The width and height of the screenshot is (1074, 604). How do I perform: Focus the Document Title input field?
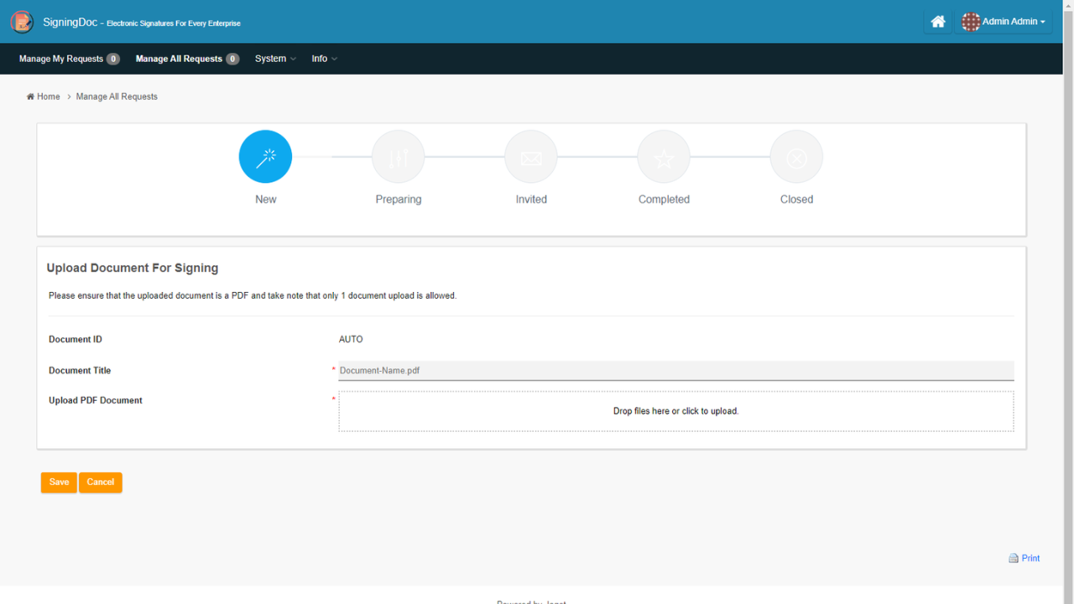point(675,370)
